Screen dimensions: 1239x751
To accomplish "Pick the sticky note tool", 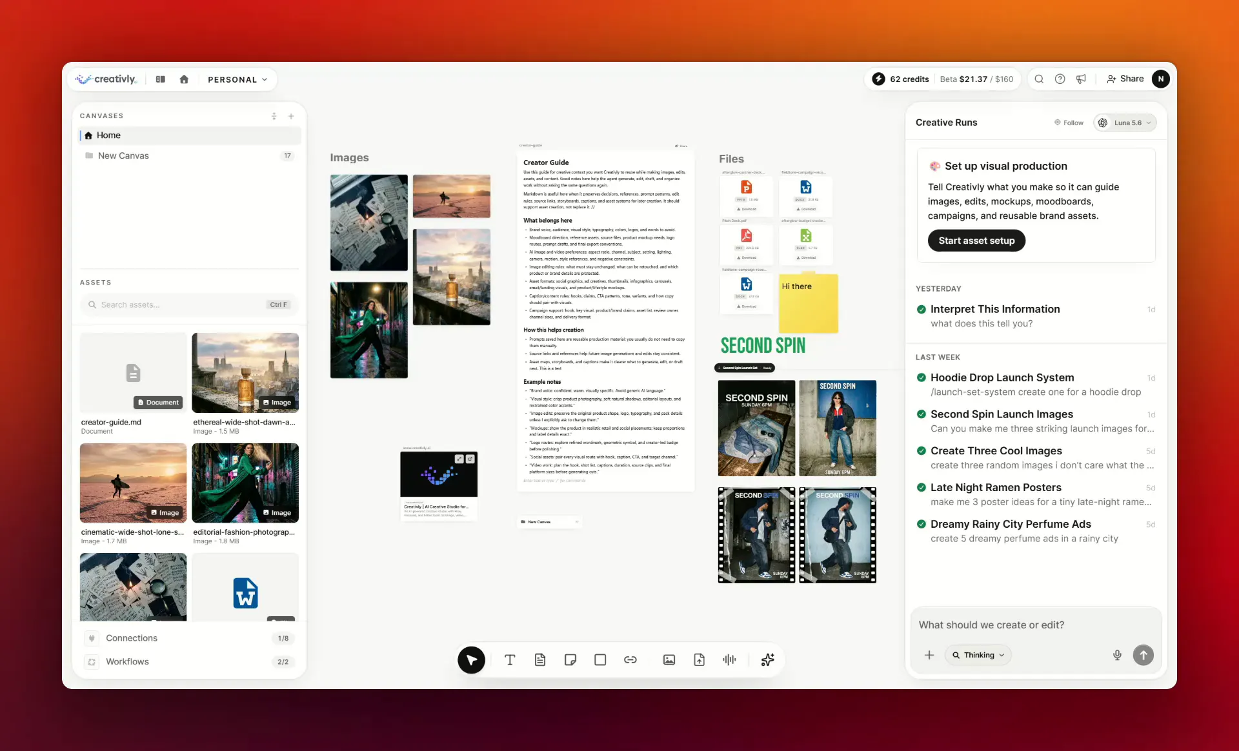I will [x=570, y=659].
